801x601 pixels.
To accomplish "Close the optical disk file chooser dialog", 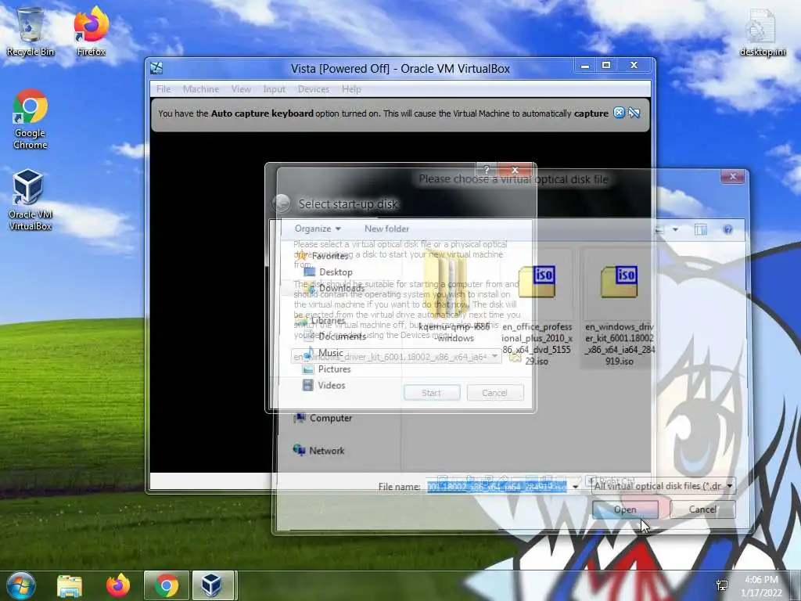I will pos(732,176).
